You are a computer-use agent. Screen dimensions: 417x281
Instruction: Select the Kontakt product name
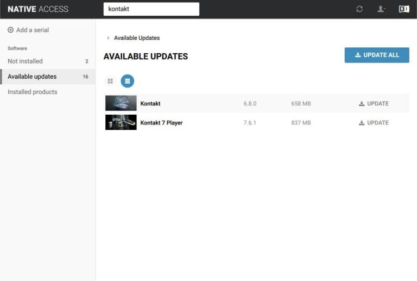[x=150, y=104]
